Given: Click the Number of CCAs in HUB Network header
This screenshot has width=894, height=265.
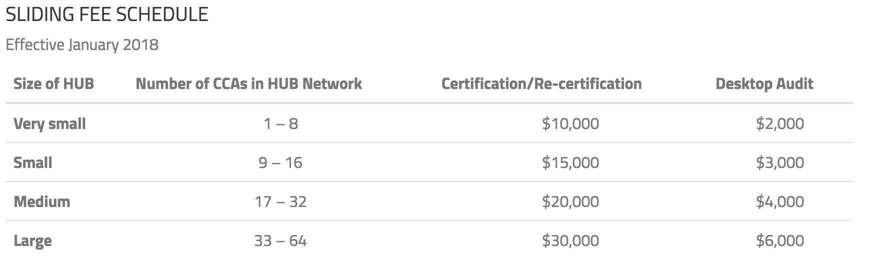Looking at the screenshot, I should click(249, 83).
